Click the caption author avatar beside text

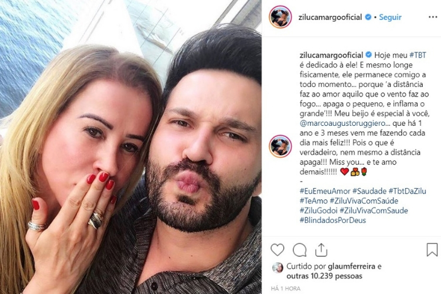(280, 146)
